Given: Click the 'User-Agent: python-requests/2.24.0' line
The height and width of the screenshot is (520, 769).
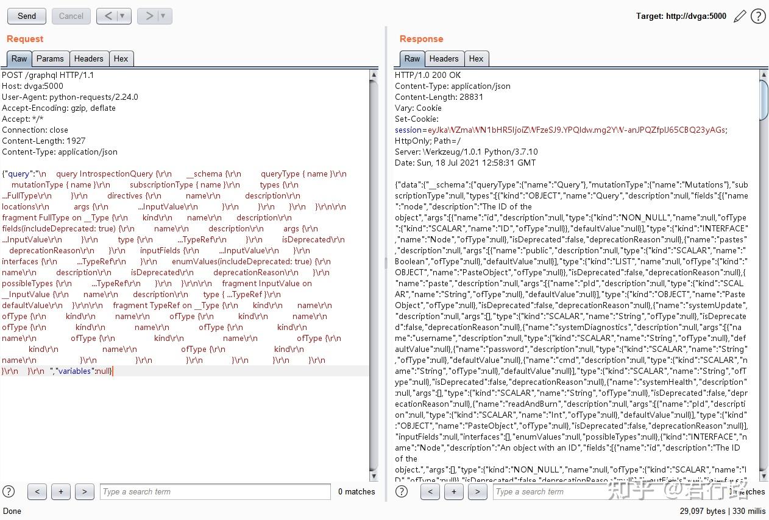Looking at the screenshot, I should 70,97.
